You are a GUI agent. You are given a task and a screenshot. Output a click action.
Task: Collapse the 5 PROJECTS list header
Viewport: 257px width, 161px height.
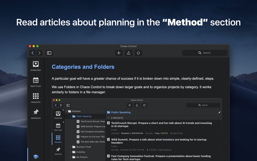pyautogui.click(x=108, y=118)
